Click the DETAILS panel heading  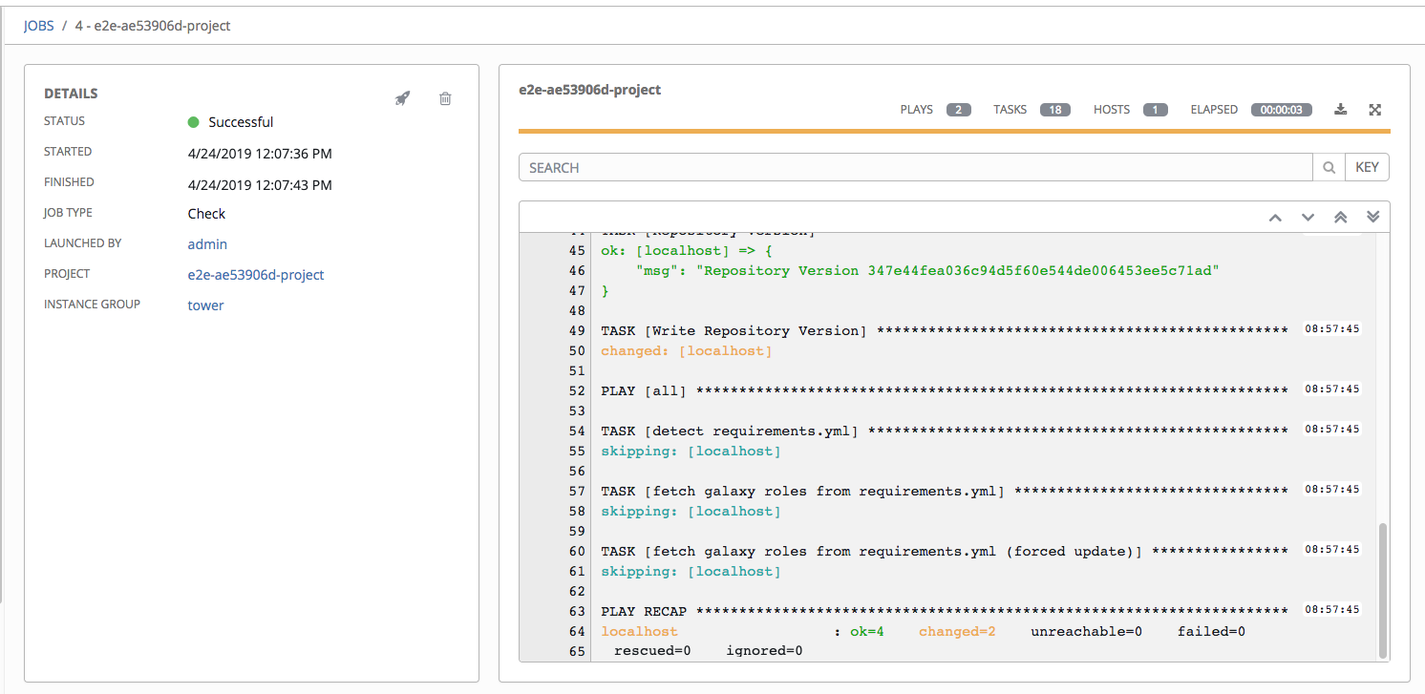(71, 94)
